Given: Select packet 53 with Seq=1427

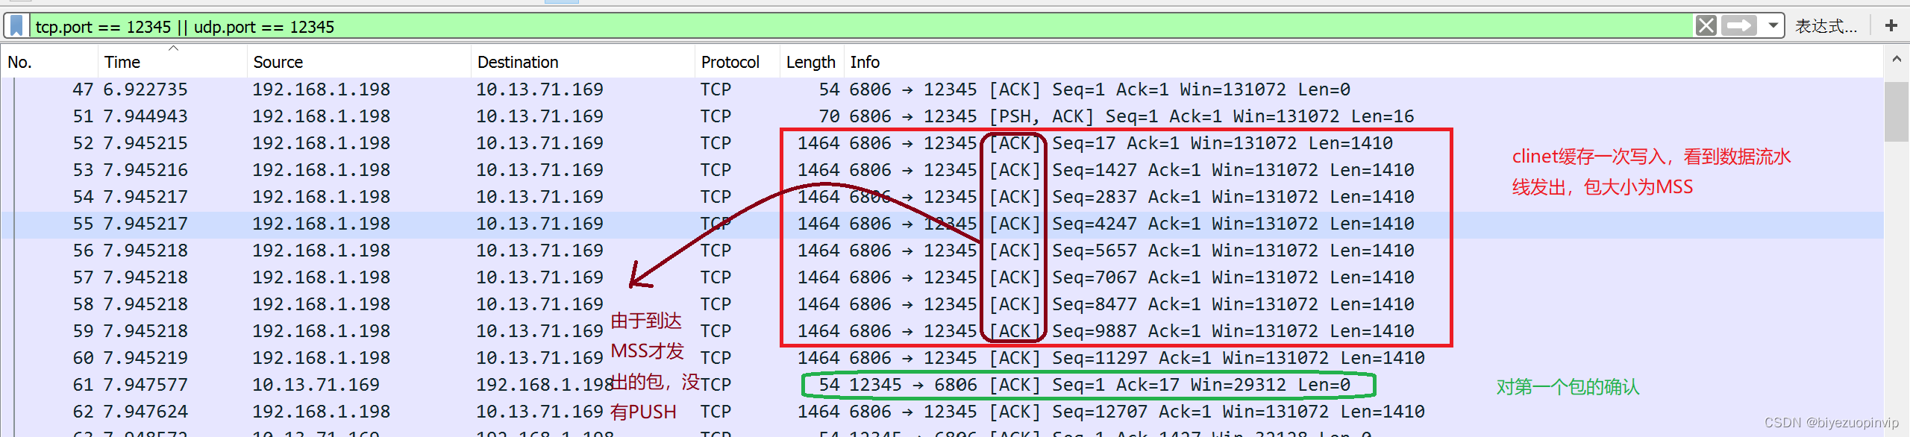Looking at the screenshot, I should pos(942,170).
